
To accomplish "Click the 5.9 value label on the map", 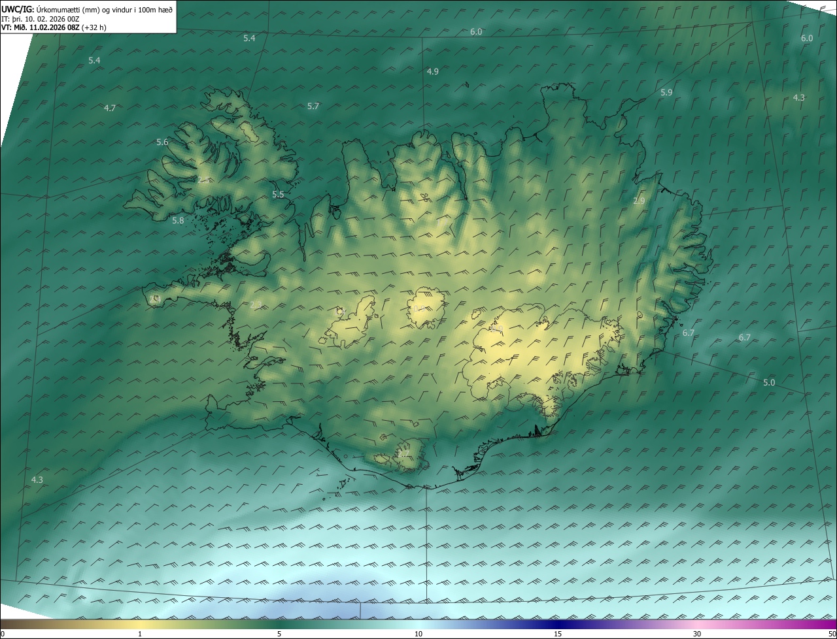I will pyautogui.click(x=666, y=92).
